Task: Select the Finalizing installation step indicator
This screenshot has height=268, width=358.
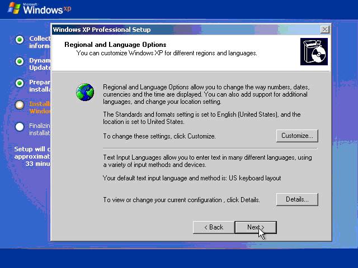Action: [x=20, y=127]
